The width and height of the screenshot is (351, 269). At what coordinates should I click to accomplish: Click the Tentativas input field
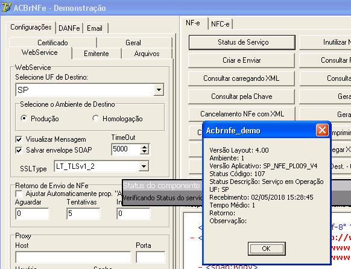click(x=83, y=214)
